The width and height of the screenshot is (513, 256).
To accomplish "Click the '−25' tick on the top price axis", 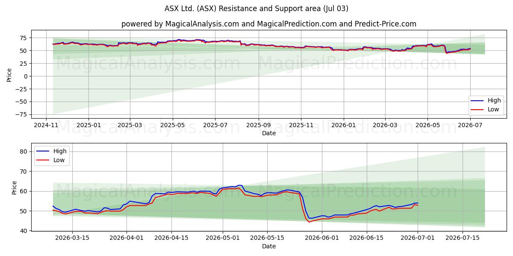I will click(22, 89).
